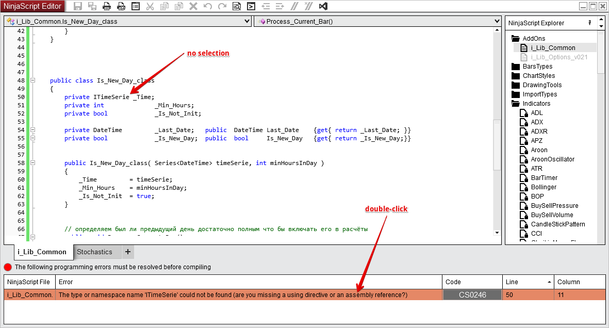The height and width of the screenshot is (328, 609).
Task: Open the ADXR indicator
Action: (x=539, y=132)
